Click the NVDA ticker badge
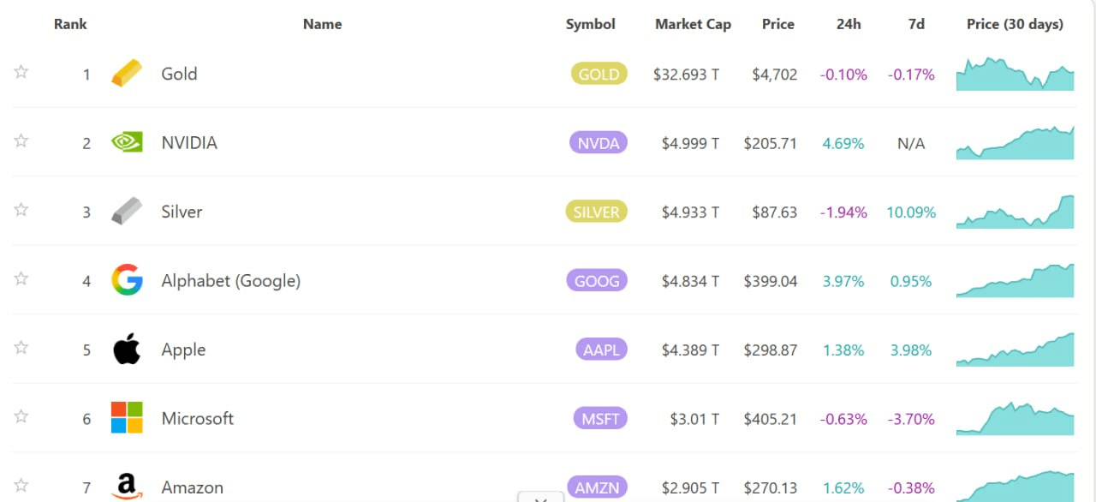 click(599, 142)
